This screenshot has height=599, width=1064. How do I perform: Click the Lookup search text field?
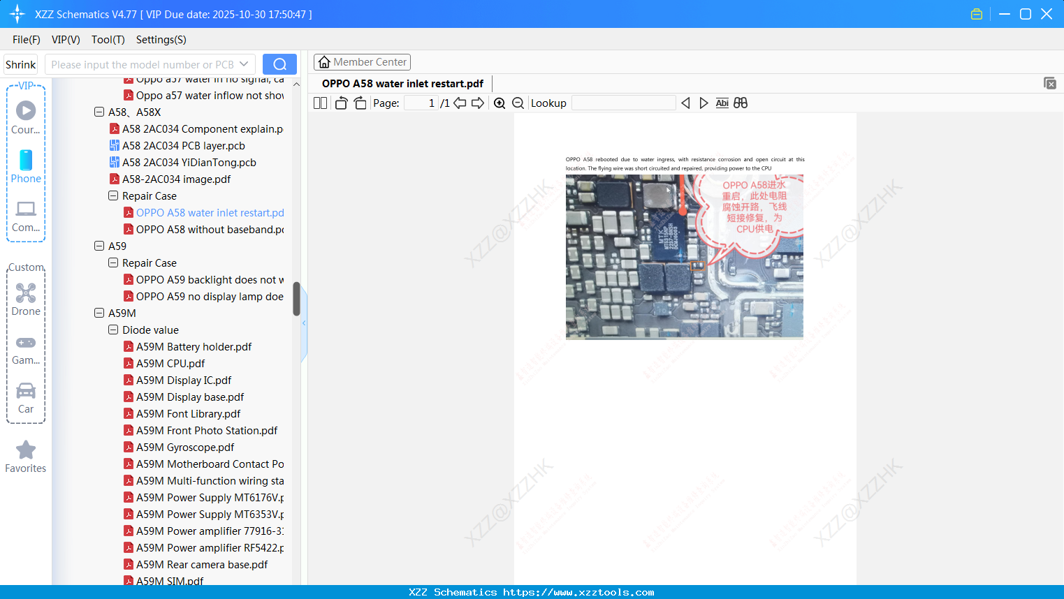tap(623, 103)
